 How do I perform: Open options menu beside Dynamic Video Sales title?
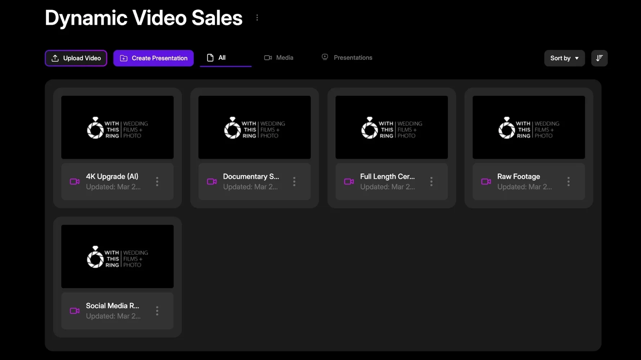(257, 18)
